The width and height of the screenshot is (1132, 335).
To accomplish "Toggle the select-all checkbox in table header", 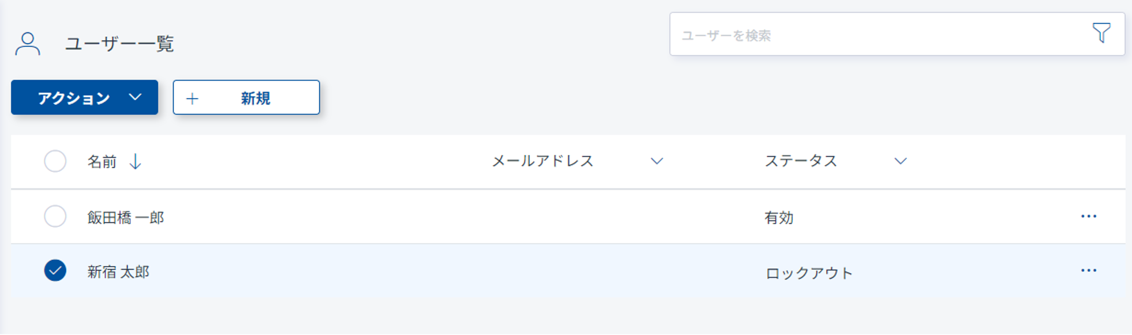I will pos(55,161).
